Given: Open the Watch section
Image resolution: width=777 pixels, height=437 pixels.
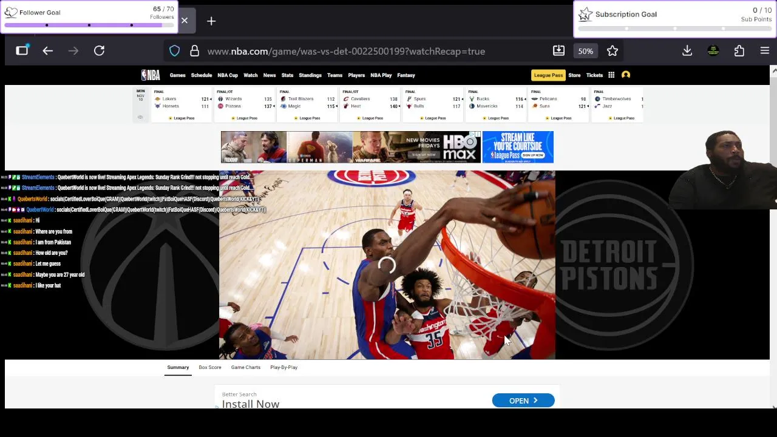Looking at the screenshot, I should click(250, 75).
